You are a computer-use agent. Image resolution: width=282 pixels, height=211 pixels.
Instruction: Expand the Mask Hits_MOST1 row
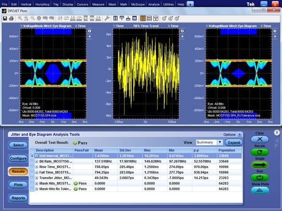[x=37, y=183]
